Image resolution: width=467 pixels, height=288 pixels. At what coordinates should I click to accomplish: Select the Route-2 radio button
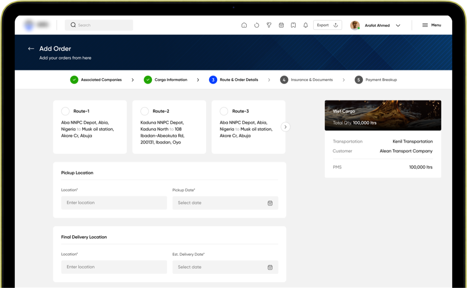click(144, 111)
